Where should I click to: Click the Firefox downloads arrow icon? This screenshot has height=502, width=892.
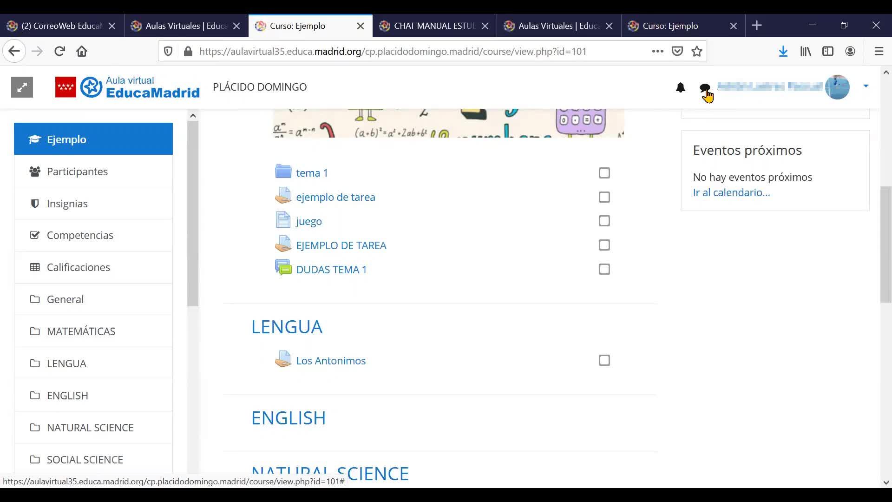[783, 51]
